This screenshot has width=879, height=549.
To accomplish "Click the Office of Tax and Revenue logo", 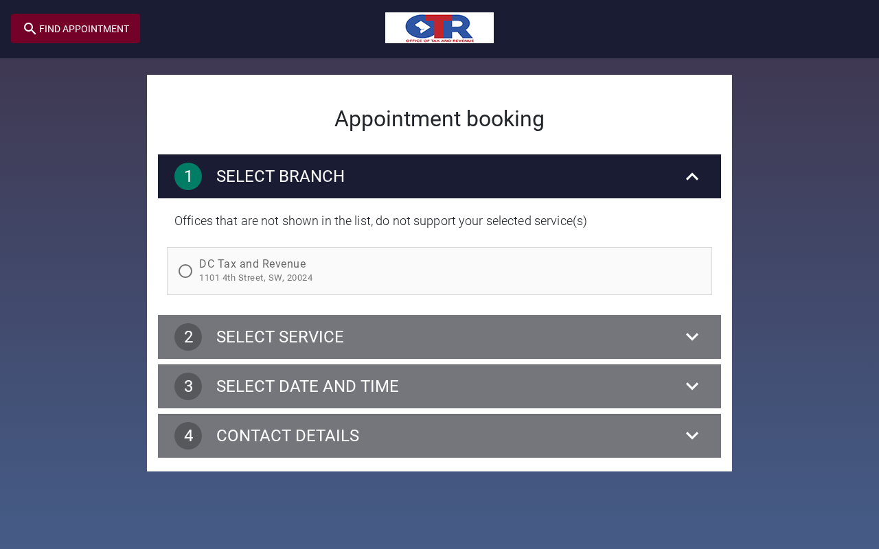I will (439, 28).
